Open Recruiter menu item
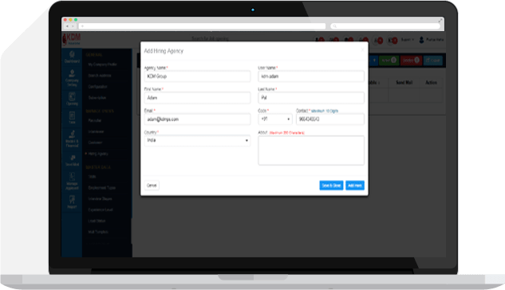 95,120
